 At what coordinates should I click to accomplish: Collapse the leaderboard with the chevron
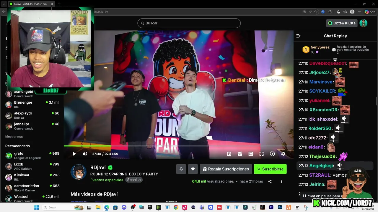pos(335,60)
